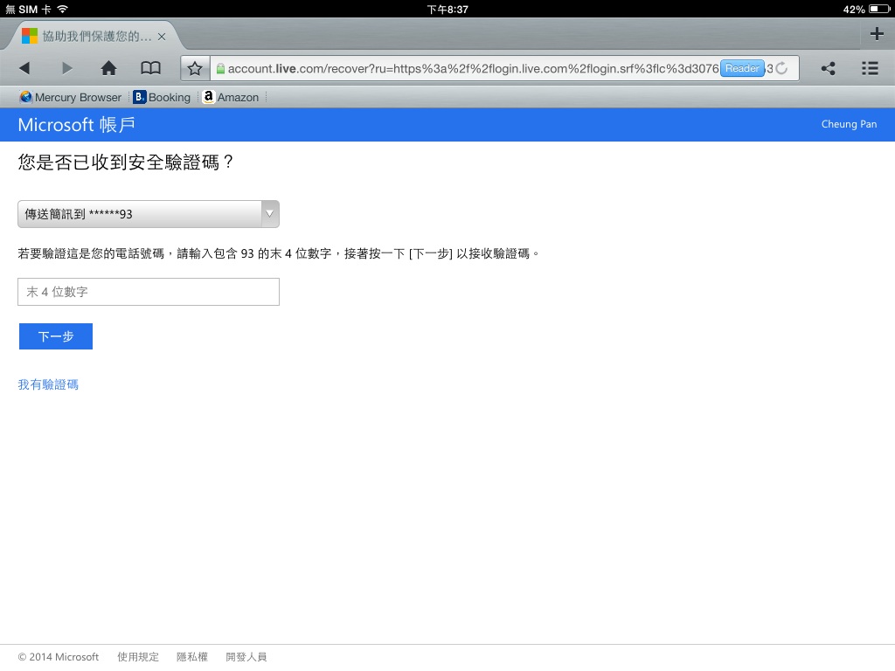This screenshot has height=671, width=895.
Task: Add a new tab with the plus icon
Action: coord(877,34)
